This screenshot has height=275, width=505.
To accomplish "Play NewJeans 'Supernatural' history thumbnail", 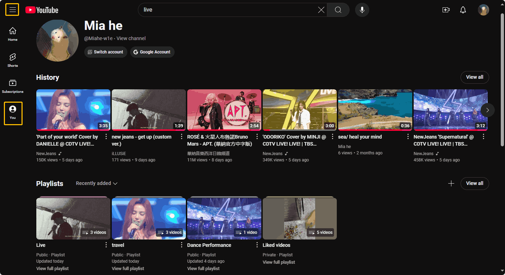I will [x=451, y=110].
